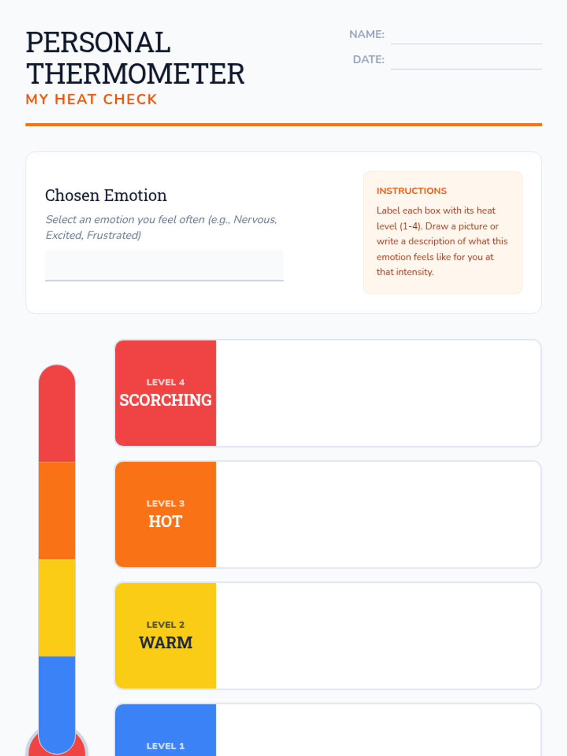Click the thermometer's yellow segment
The width and height of the screenshot is (567, 756).
click(x=57, y=608)
